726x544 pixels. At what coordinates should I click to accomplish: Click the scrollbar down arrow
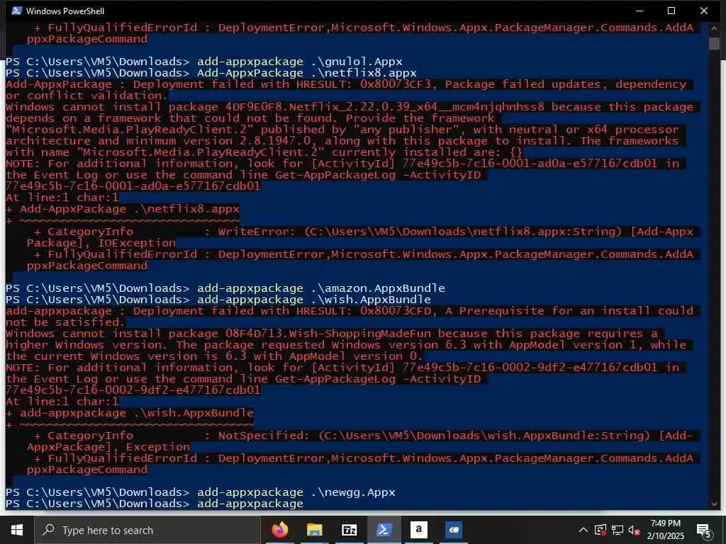(x=714, y=504)
